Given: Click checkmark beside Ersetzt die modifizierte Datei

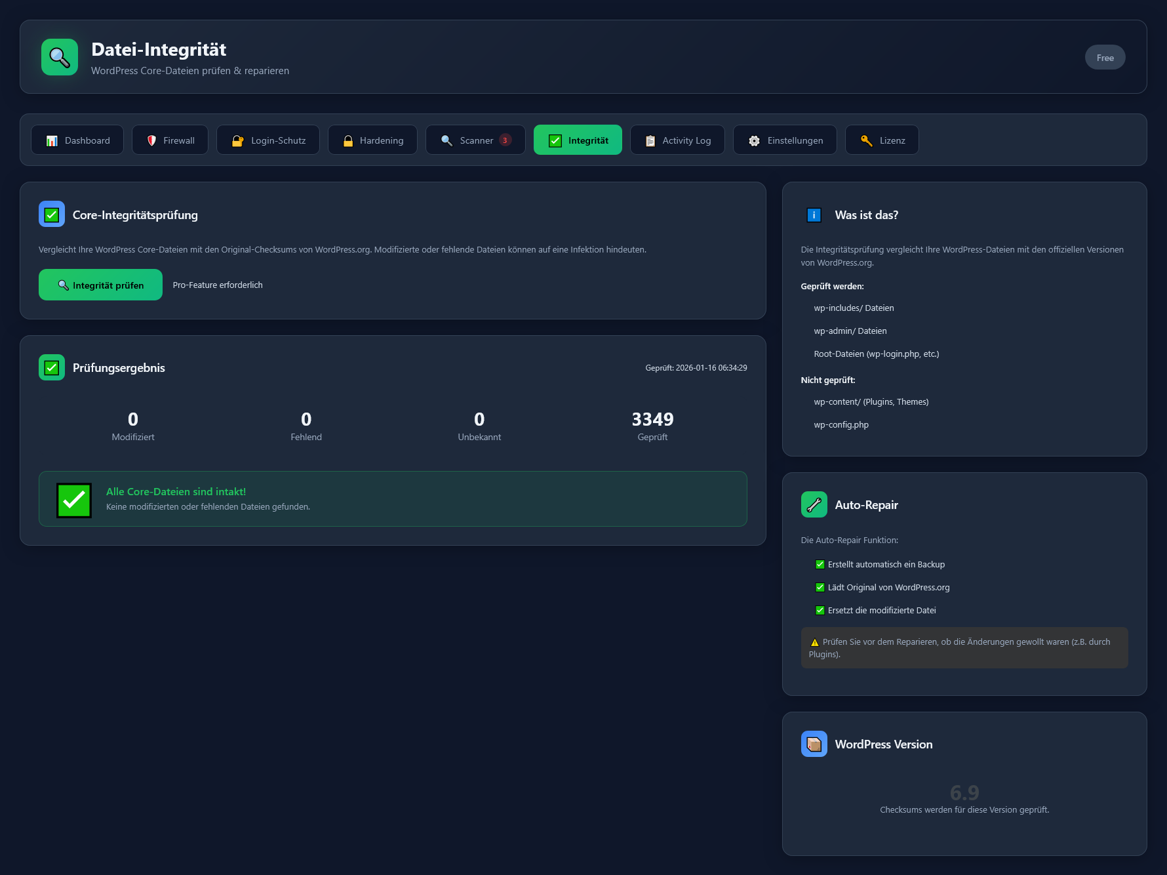Looking at the screenshot, I should pyautogui.click(x=820, y=611).
